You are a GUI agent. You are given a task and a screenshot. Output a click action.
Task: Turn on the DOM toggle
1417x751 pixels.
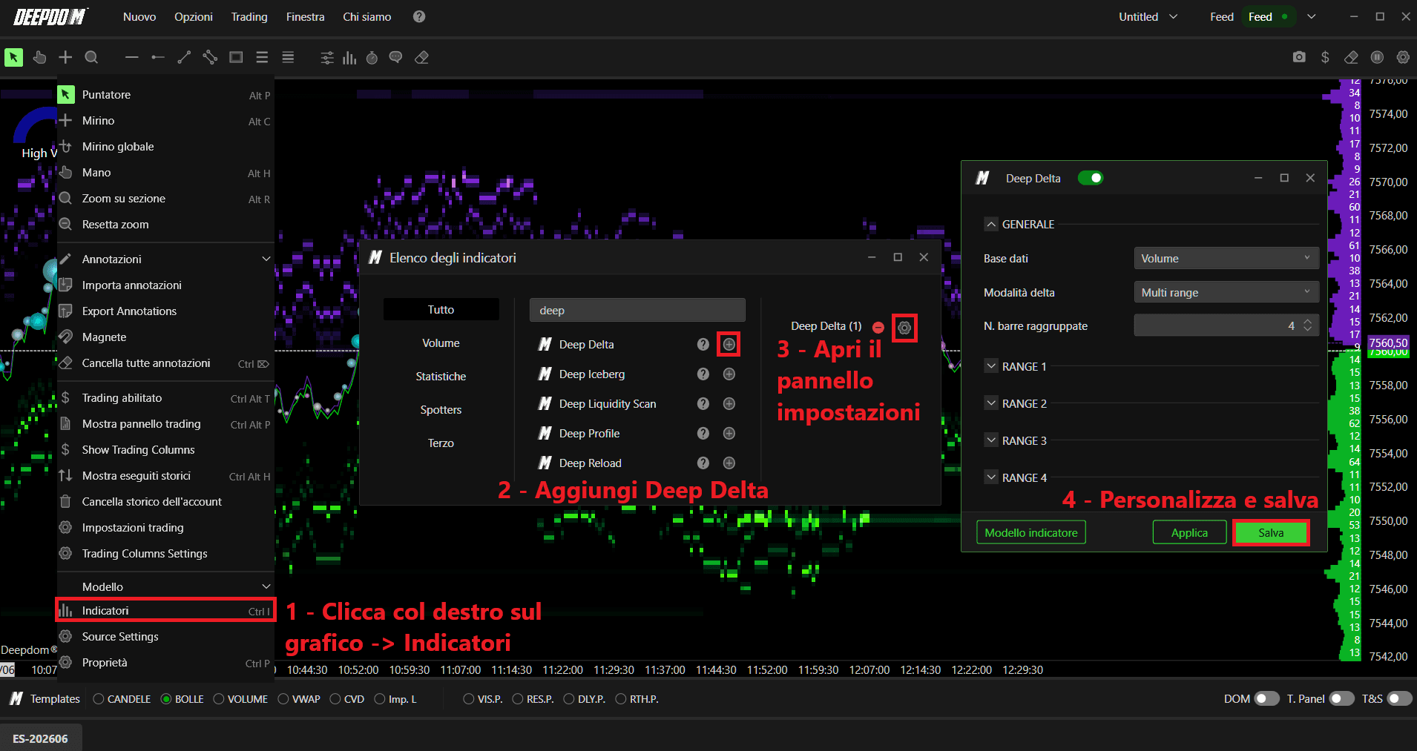[x=1266, y=698]
